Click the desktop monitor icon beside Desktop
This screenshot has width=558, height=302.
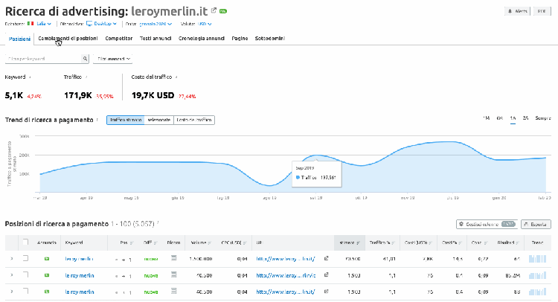click(x=89, y=24)
